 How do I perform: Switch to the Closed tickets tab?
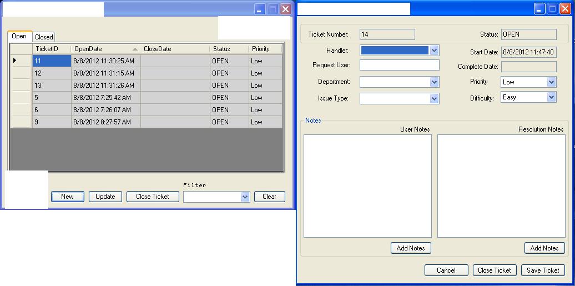click(44, 37)
